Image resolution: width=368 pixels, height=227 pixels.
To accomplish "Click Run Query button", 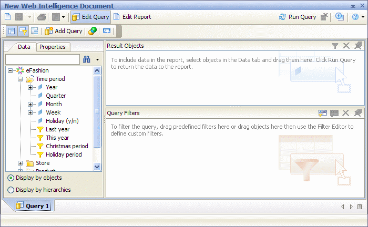I will coord(298,17).
